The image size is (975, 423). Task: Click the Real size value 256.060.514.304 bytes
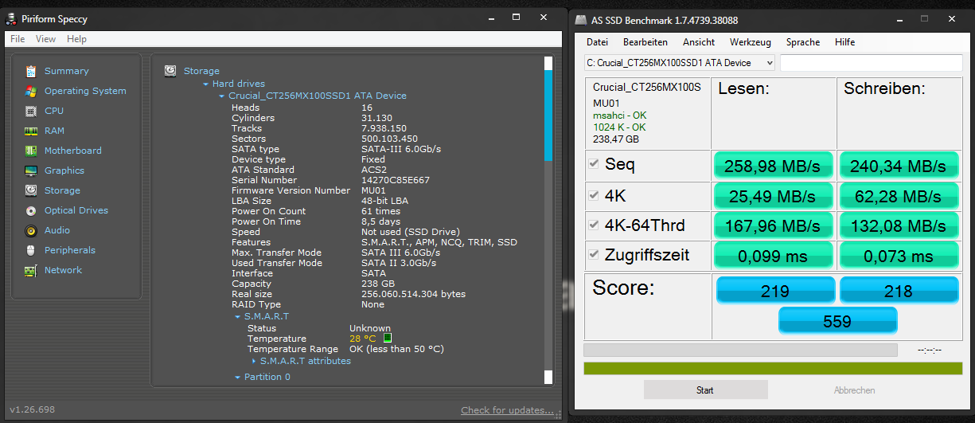tap(414, 294)
